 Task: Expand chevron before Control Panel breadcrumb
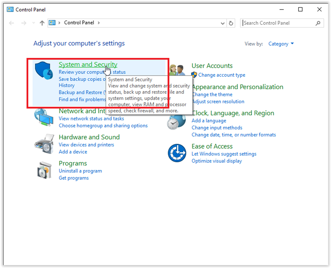point(59,23)
